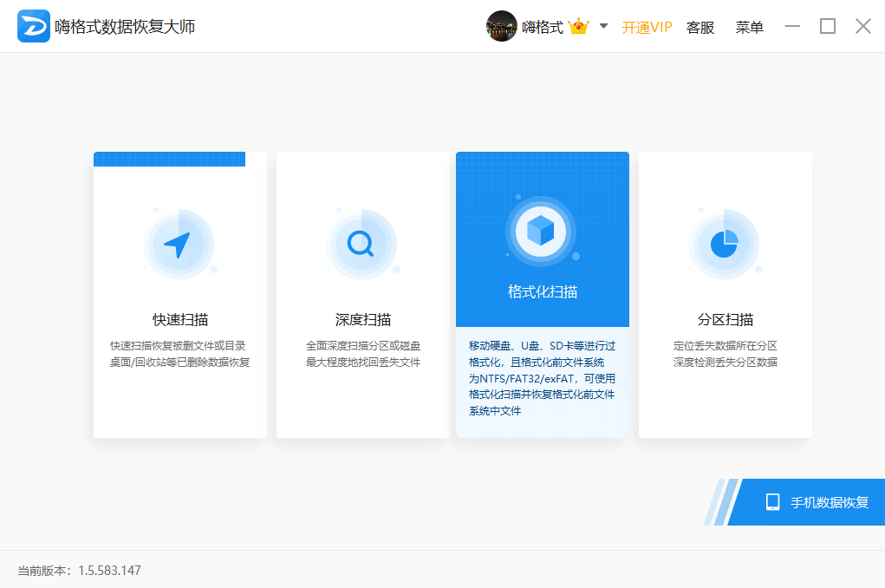
Task: Open the 菜单 menu
Action: pyautogui.click(x=749, y=27)
